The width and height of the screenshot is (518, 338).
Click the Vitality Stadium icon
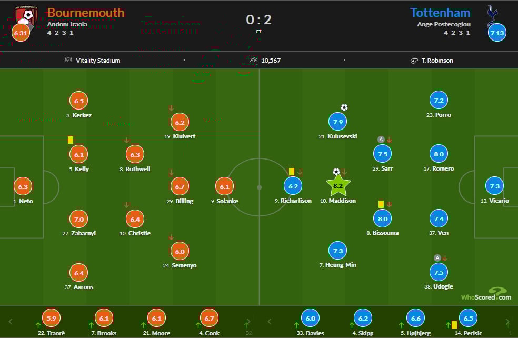(68, 60)
